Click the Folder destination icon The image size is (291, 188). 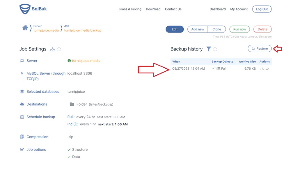click(72, 104)
